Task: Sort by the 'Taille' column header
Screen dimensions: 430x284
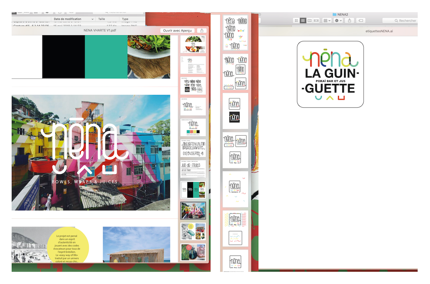Action: point(102,19)
